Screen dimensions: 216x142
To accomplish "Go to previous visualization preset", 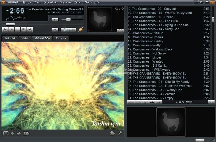I will click(13, 133).
